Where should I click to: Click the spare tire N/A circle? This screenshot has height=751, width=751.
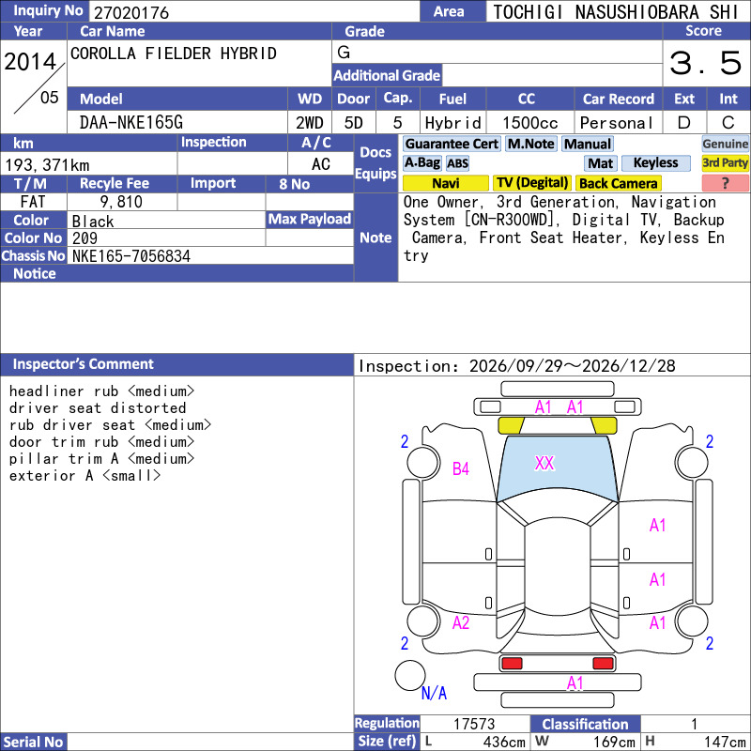point(410,675)
